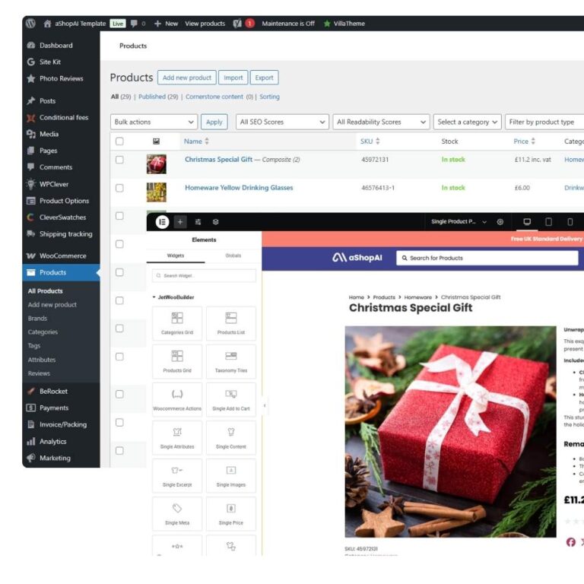Open Dashboard in the sidebar
Viewport: 584px width, 584px height.
coord(56,46)
